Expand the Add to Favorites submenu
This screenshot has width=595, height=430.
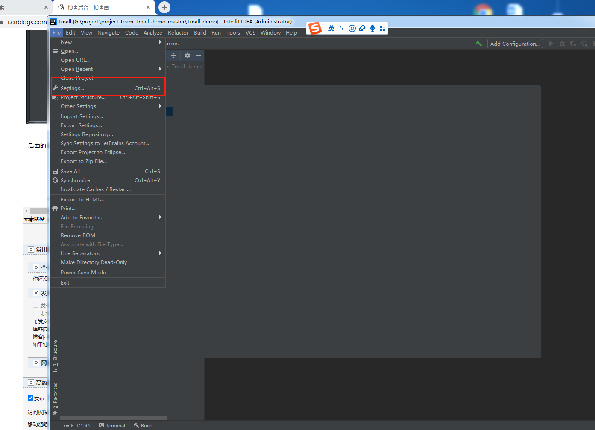108,217
